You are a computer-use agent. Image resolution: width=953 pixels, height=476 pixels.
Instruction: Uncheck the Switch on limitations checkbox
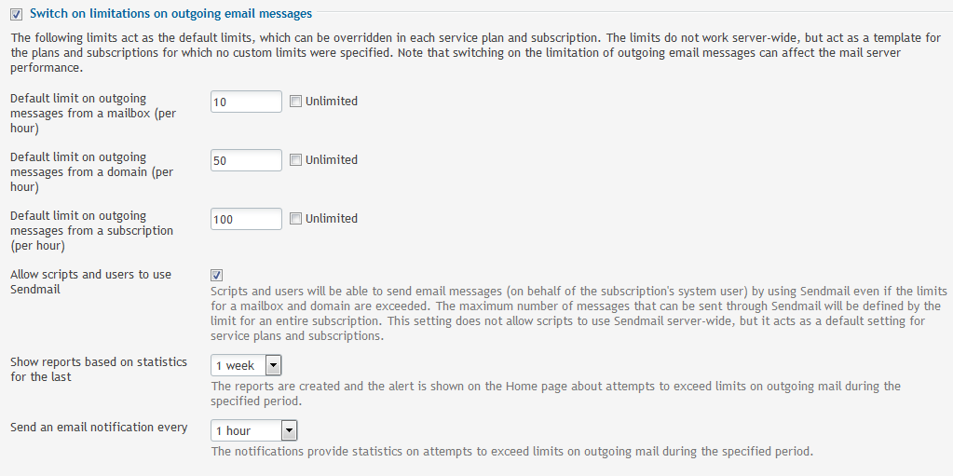[17, 13]
